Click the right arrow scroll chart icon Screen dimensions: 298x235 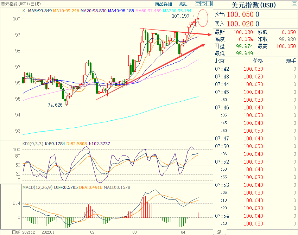click(203, 4)
